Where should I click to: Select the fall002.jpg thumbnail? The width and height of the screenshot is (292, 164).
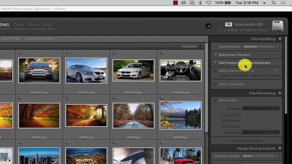pos(86,115)
